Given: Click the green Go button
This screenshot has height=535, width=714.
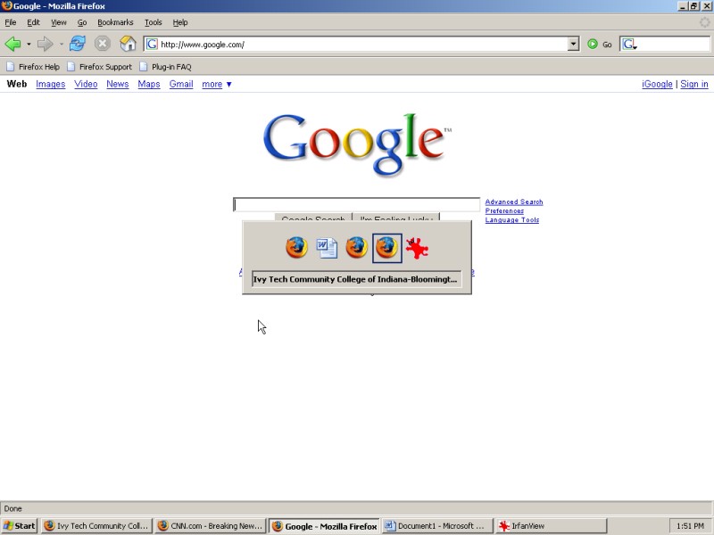Looking at the screenshot, I should click(x=599, y=44).
